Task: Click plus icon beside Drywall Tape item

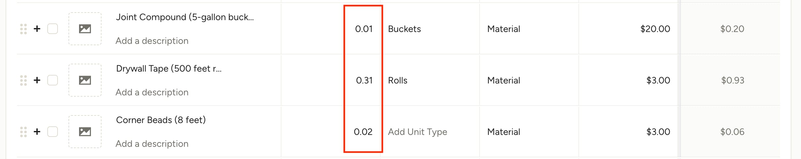Action: 37,80
